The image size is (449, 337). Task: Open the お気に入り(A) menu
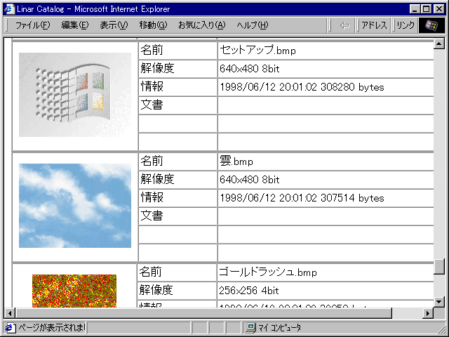pyautogui.click(x=201, y=25)
